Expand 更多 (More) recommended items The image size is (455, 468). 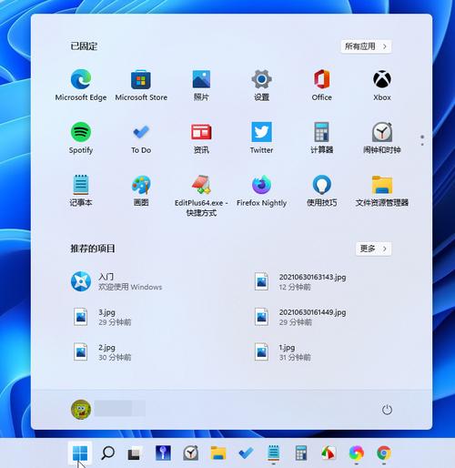[x=373, y=249]
